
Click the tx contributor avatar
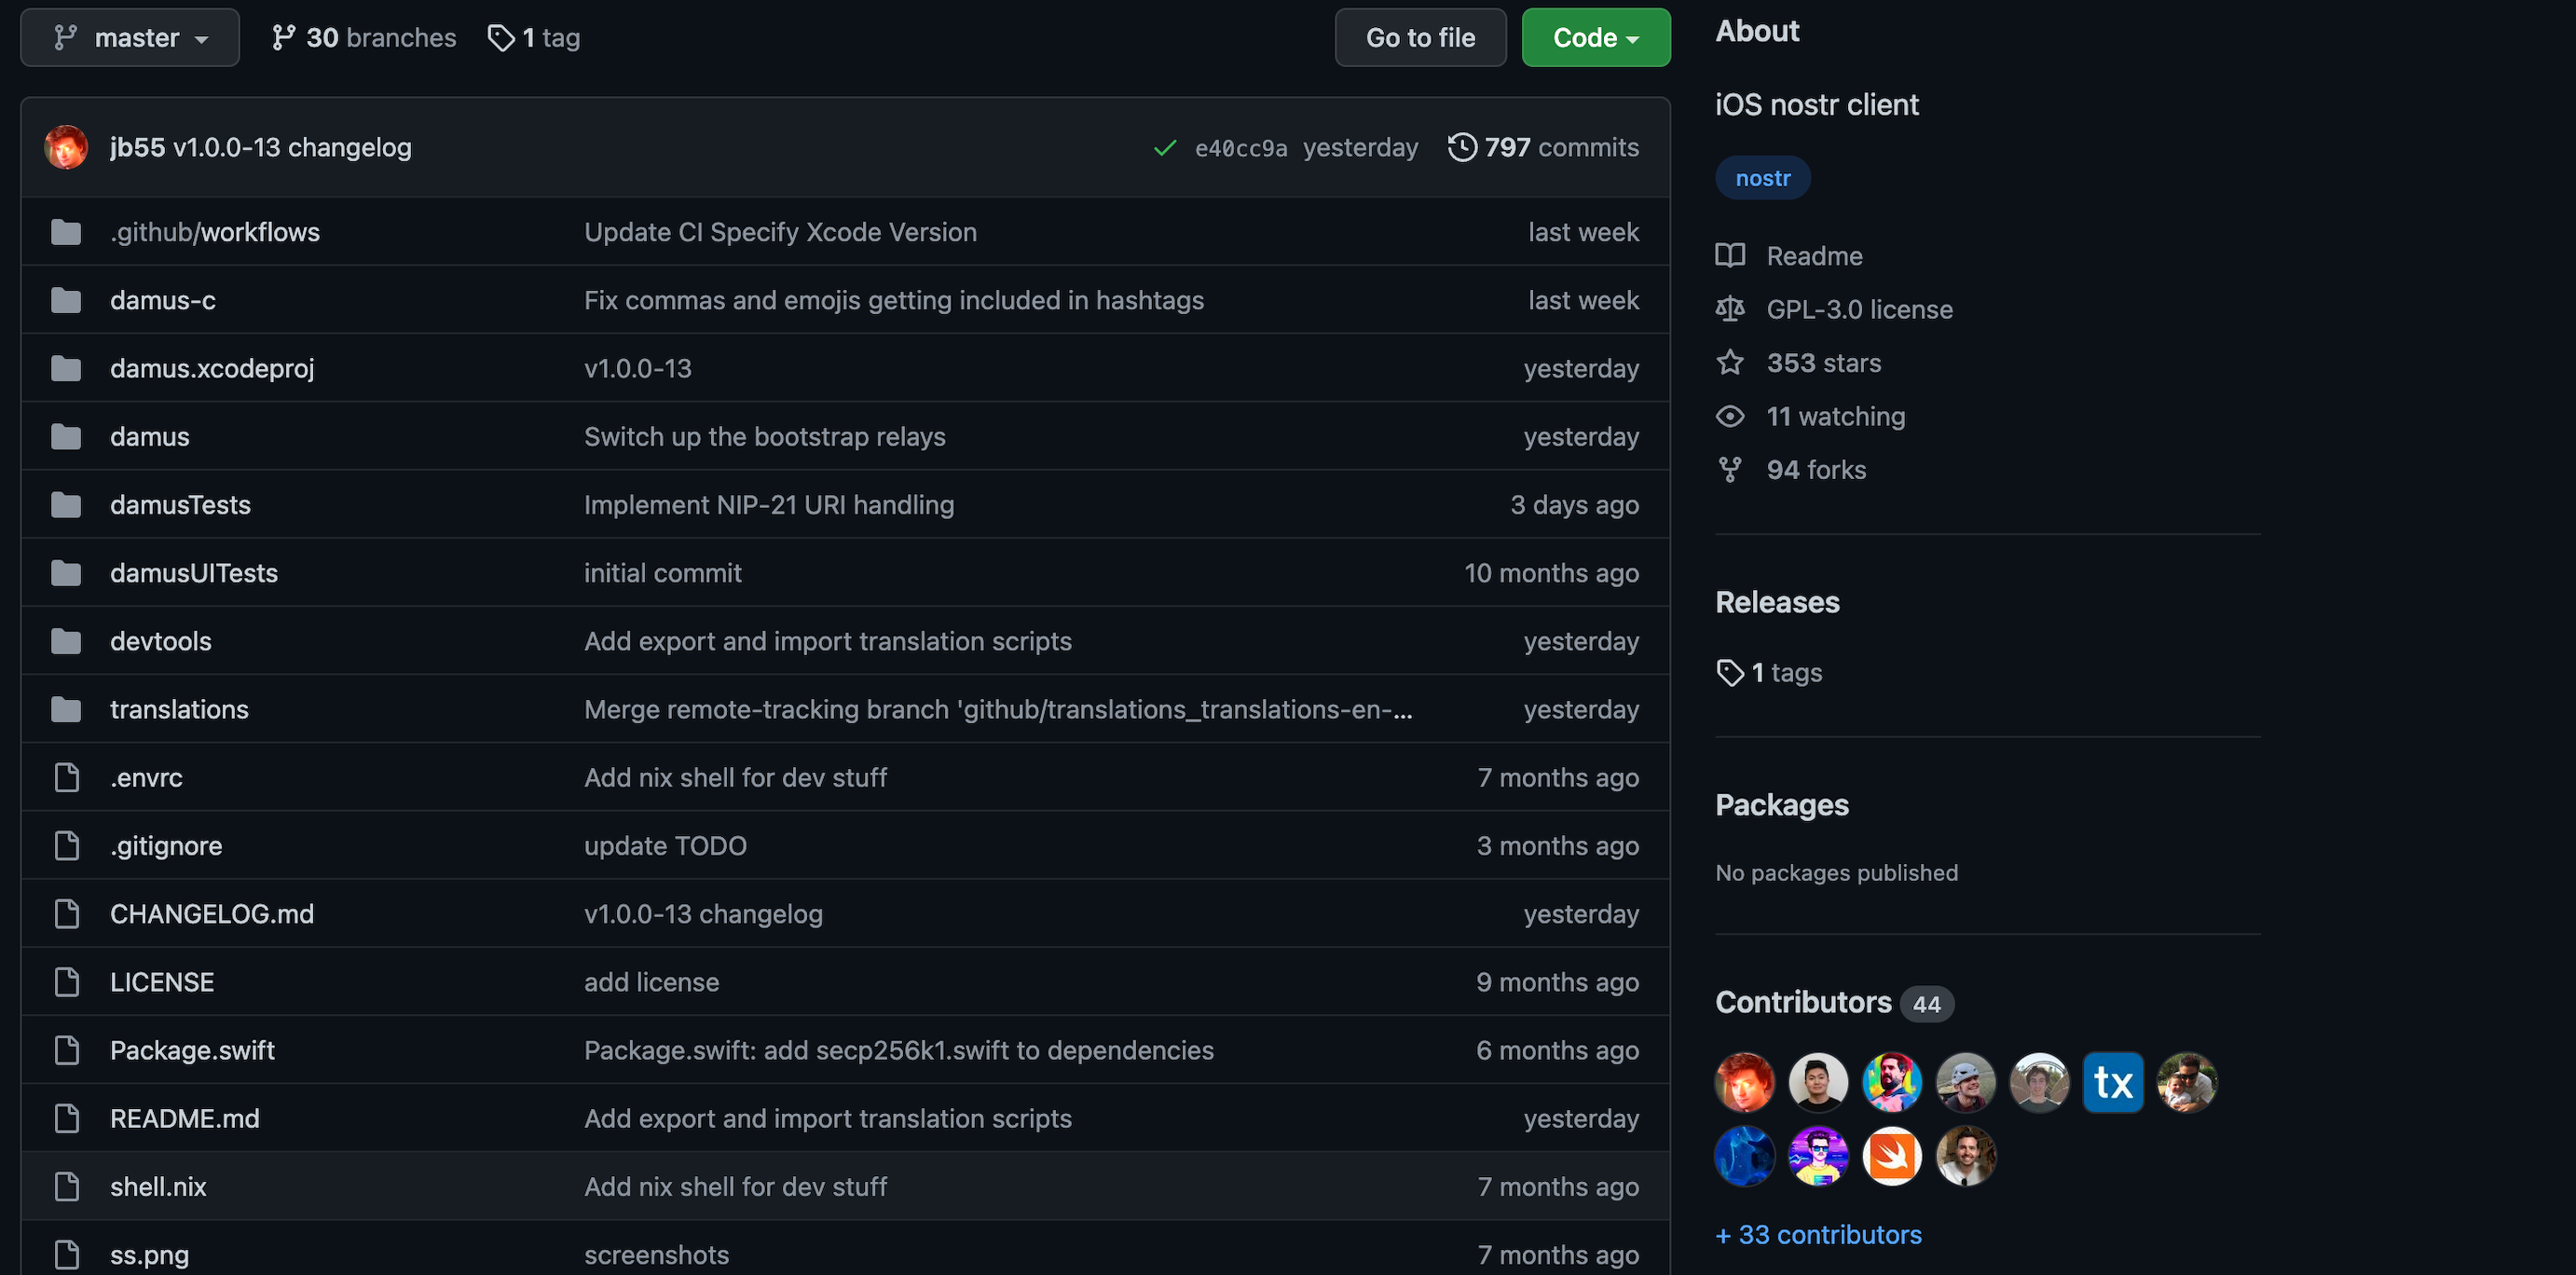point(2113,1082)
